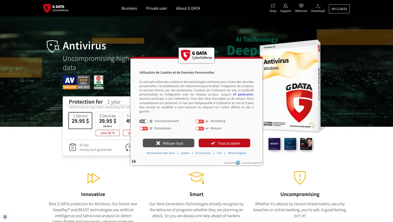This screenshot has height=222, width=393.
Task: Select the 1 Device 29.95 $ option
Action: tap(80, 120)
